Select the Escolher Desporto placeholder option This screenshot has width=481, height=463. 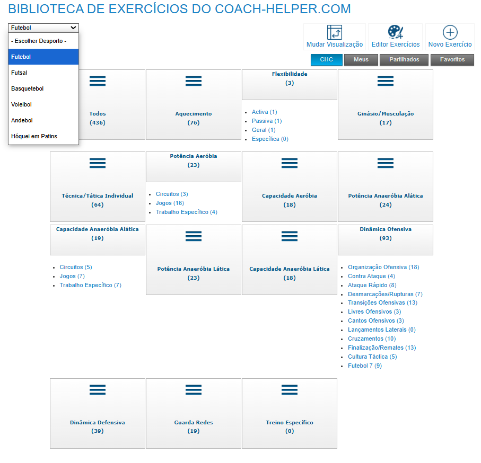(x=43, y=41)
